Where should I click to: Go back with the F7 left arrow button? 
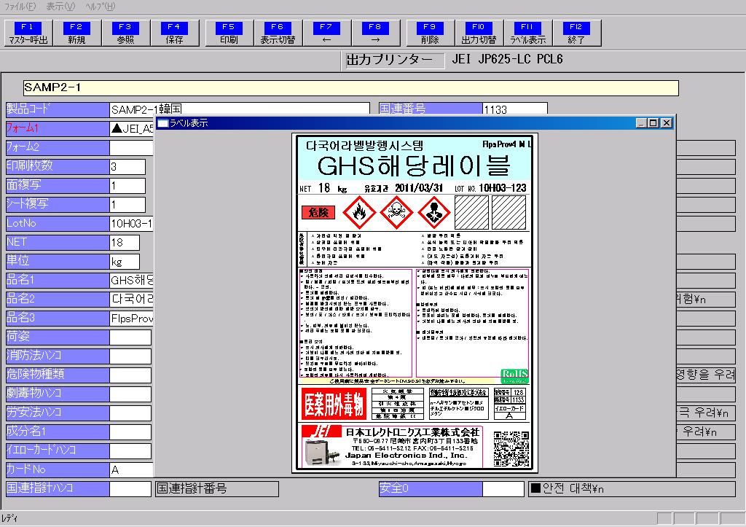click(x=326, y=33)
